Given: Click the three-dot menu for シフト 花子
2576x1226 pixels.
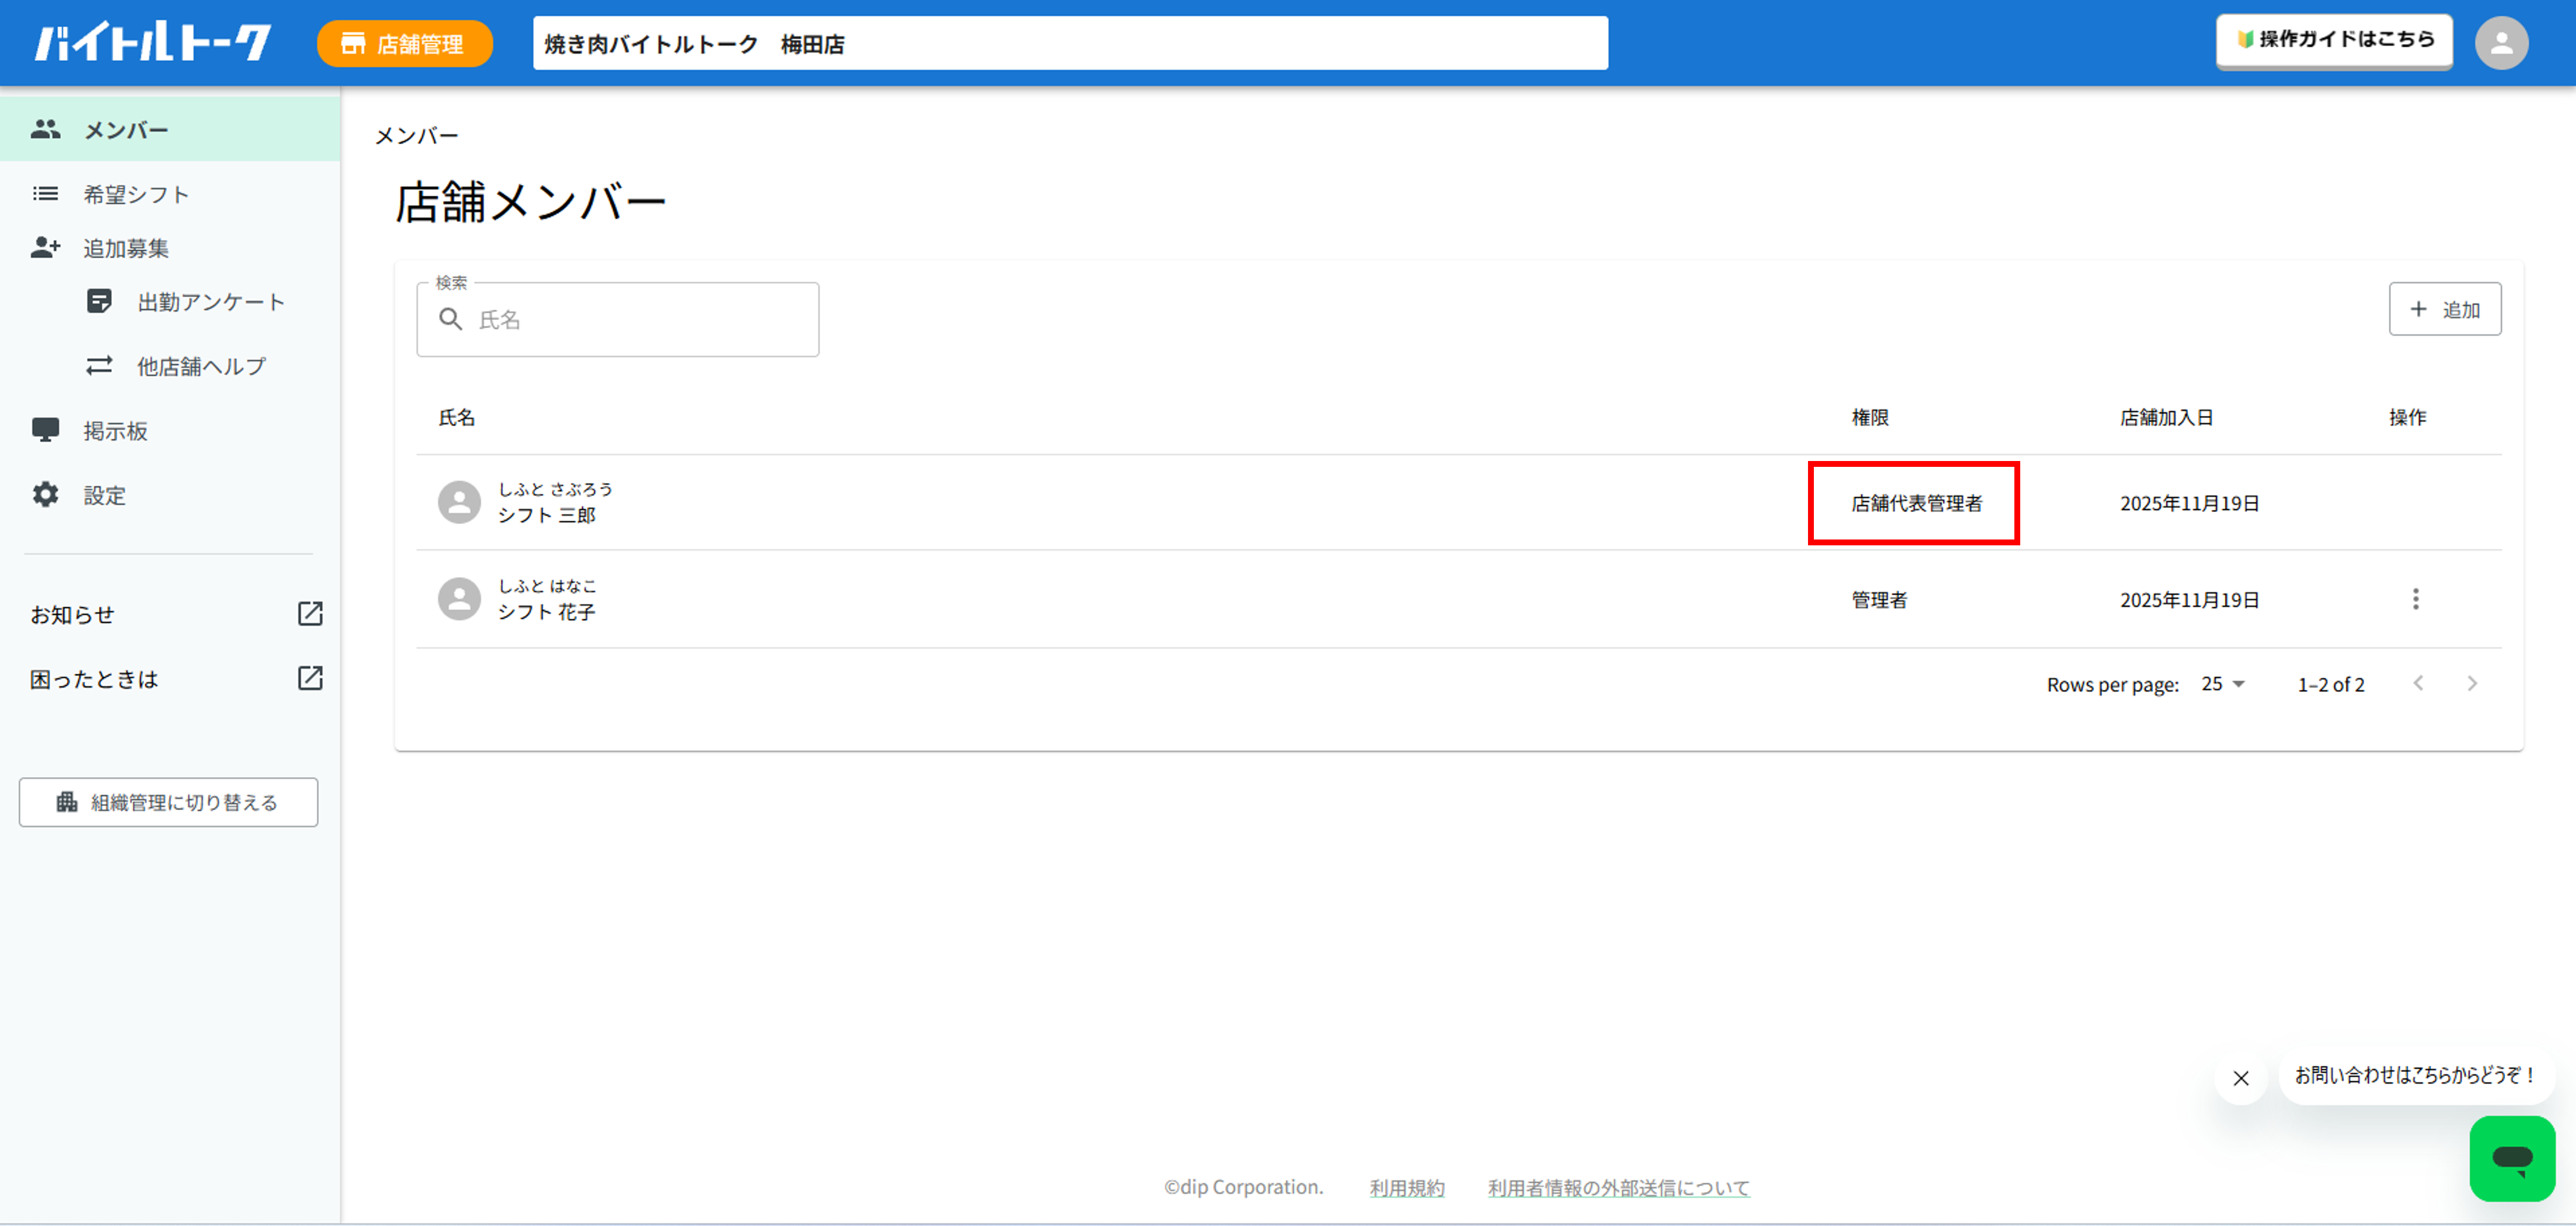Looking at the screenshot, I should [x=2415, y=599].
